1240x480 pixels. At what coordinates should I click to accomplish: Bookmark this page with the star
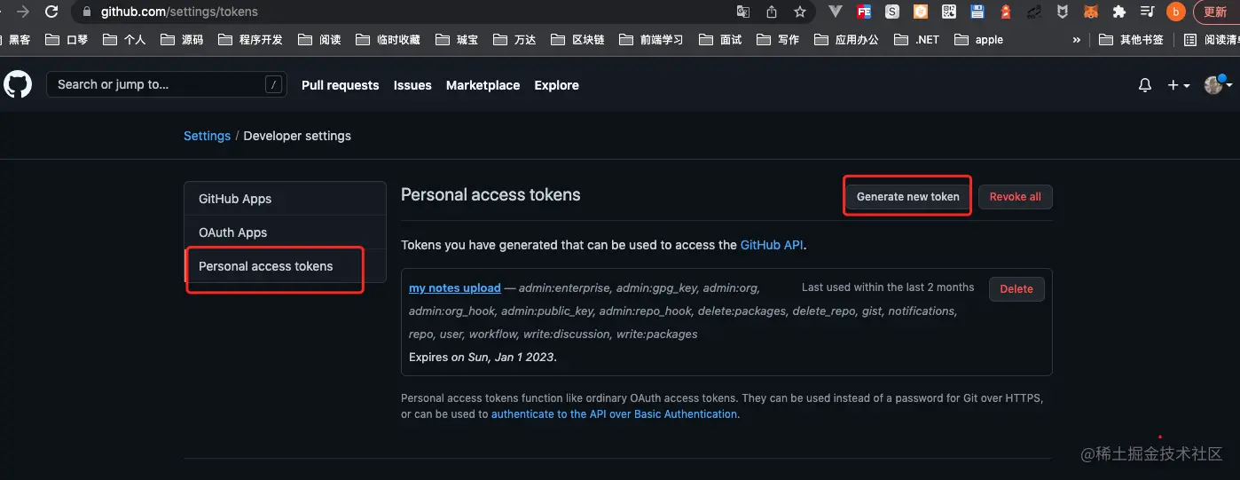800,12
